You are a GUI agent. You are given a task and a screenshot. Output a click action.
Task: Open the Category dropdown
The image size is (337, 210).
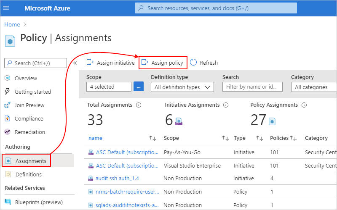[x=314, y=87]
